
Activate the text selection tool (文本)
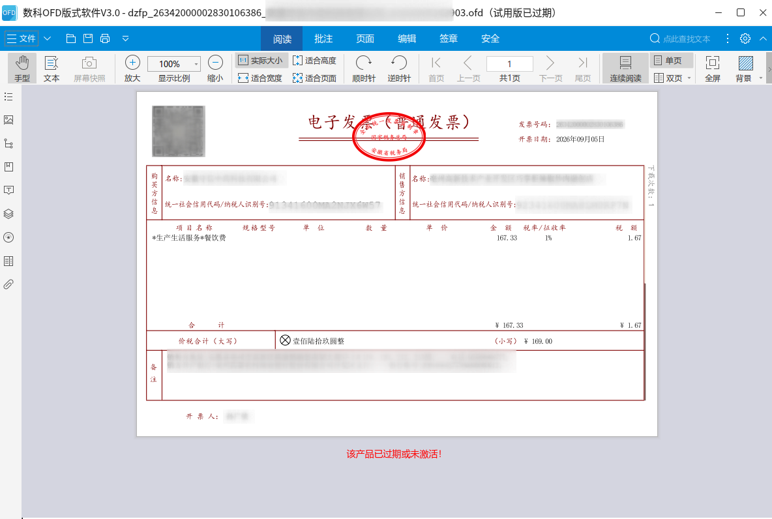[52, 68]
